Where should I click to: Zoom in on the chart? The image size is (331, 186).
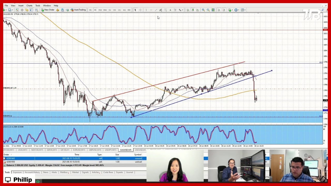point(203,10)
